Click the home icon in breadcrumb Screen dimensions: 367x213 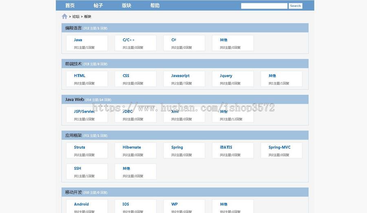click(x=64, y=16)
